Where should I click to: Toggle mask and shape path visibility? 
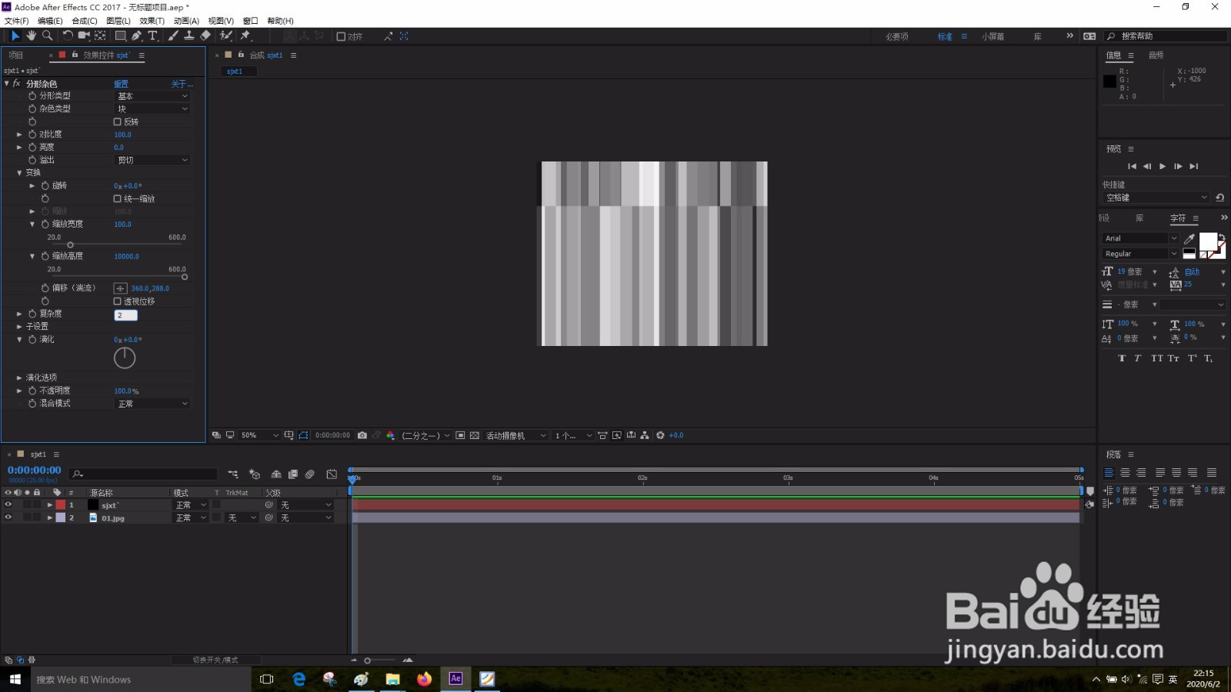click(303, 435)
